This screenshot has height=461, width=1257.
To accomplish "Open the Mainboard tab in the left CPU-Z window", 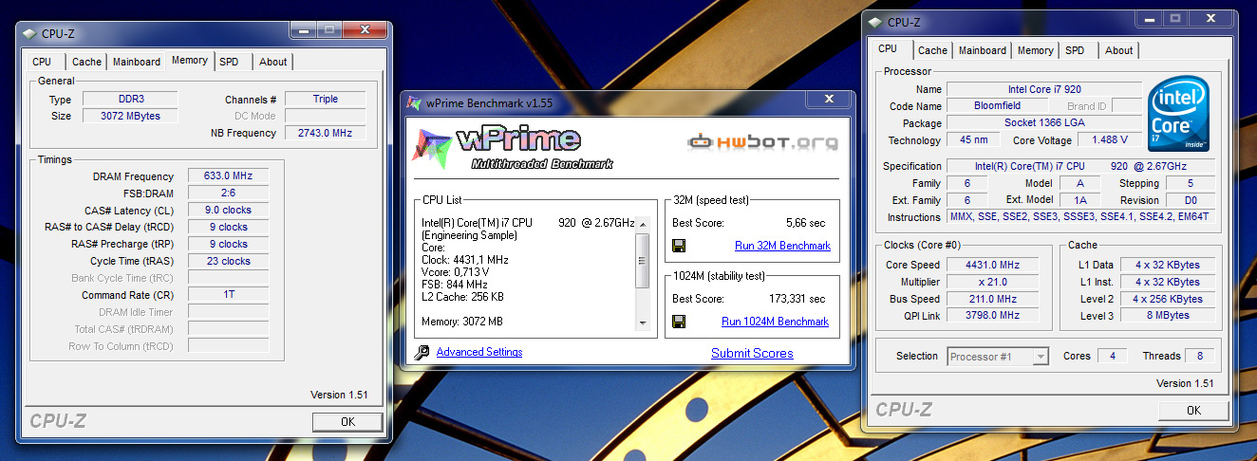I will (x=137, y=62).
